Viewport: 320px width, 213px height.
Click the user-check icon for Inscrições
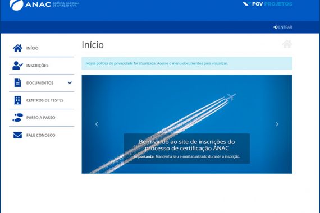17,66
